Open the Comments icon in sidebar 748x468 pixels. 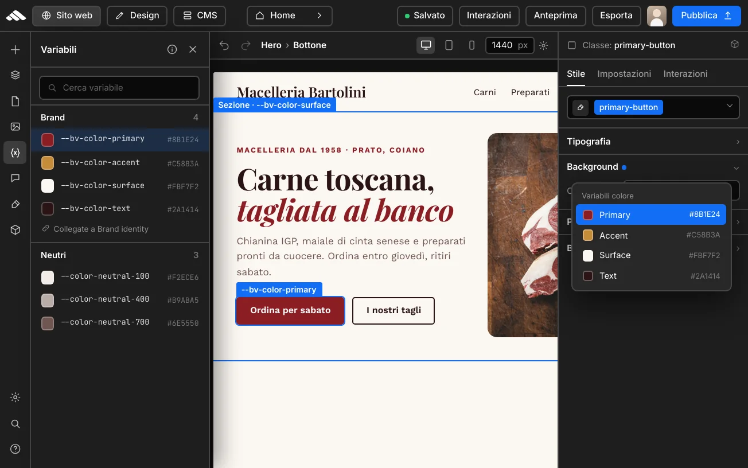15,178
